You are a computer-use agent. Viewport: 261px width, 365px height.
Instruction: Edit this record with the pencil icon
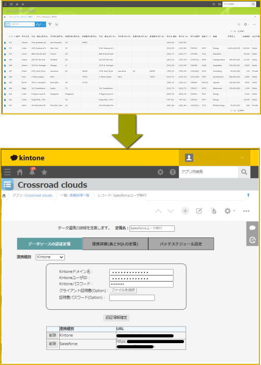click(x=199, y=211)
